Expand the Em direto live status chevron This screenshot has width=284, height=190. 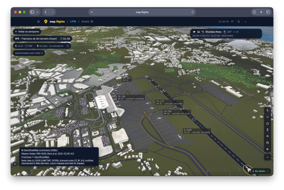pos(268,171)
